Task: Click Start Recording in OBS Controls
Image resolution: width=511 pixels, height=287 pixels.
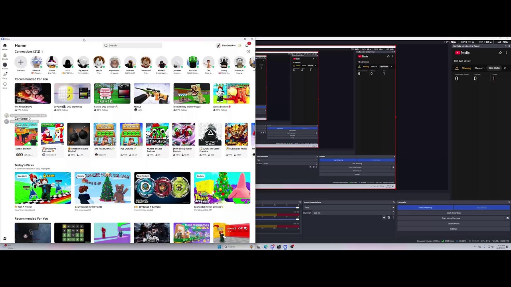Action: pos(454,213)
